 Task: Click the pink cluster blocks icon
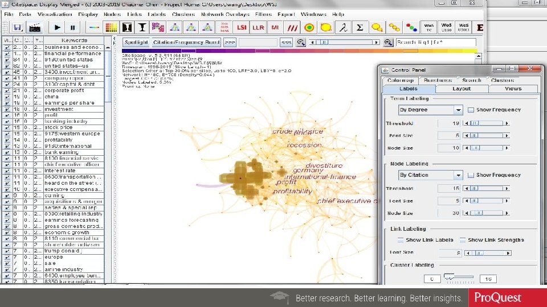(x=158, y=27)
